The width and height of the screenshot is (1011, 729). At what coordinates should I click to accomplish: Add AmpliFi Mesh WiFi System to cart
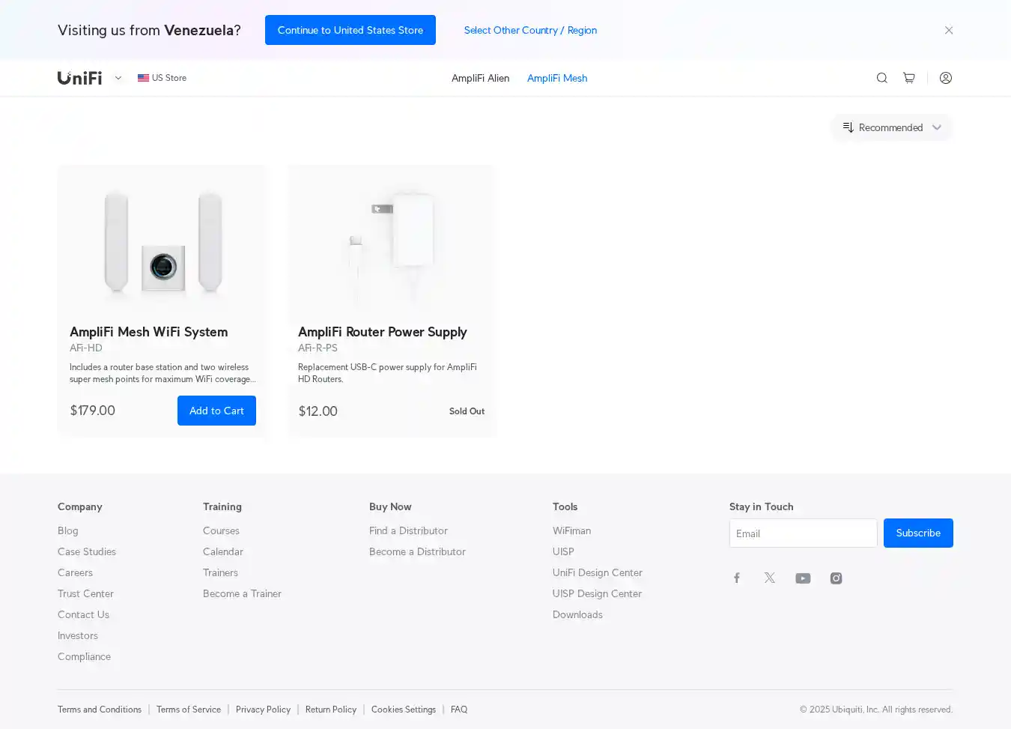216,411
